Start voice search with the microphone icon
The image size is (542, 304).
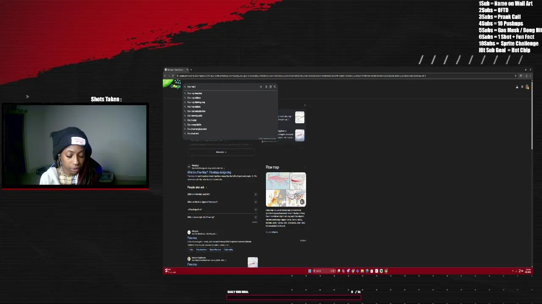pos(266,87)
